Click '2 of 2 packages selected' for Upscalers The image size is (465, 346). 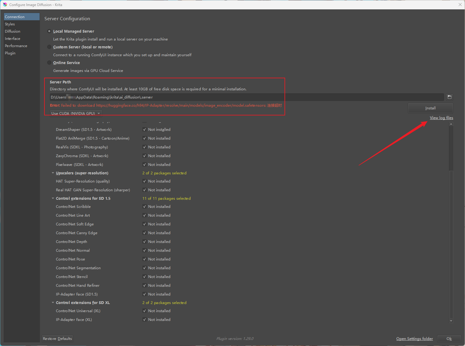(x=164, y=173)
